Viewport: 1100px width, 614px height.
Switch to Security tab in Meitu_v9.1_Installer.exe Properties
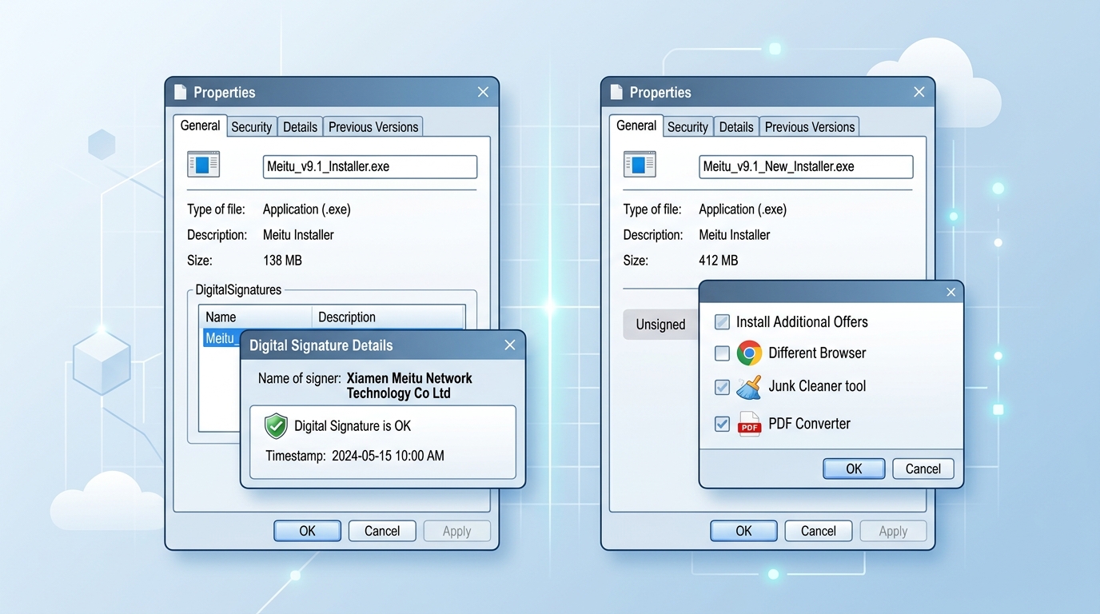pyautogui.click(x=252, y=126)
